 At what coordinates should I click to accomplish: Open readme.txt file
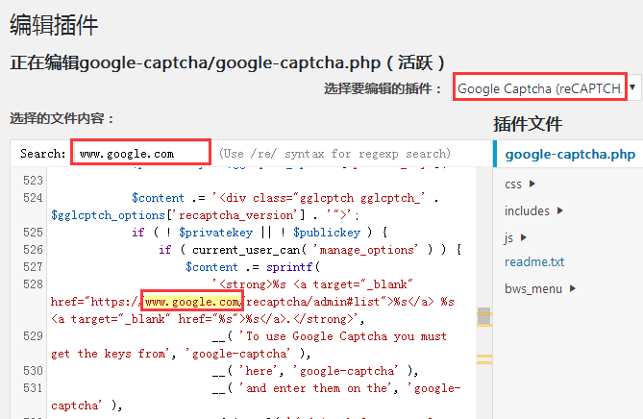[534, 262]
